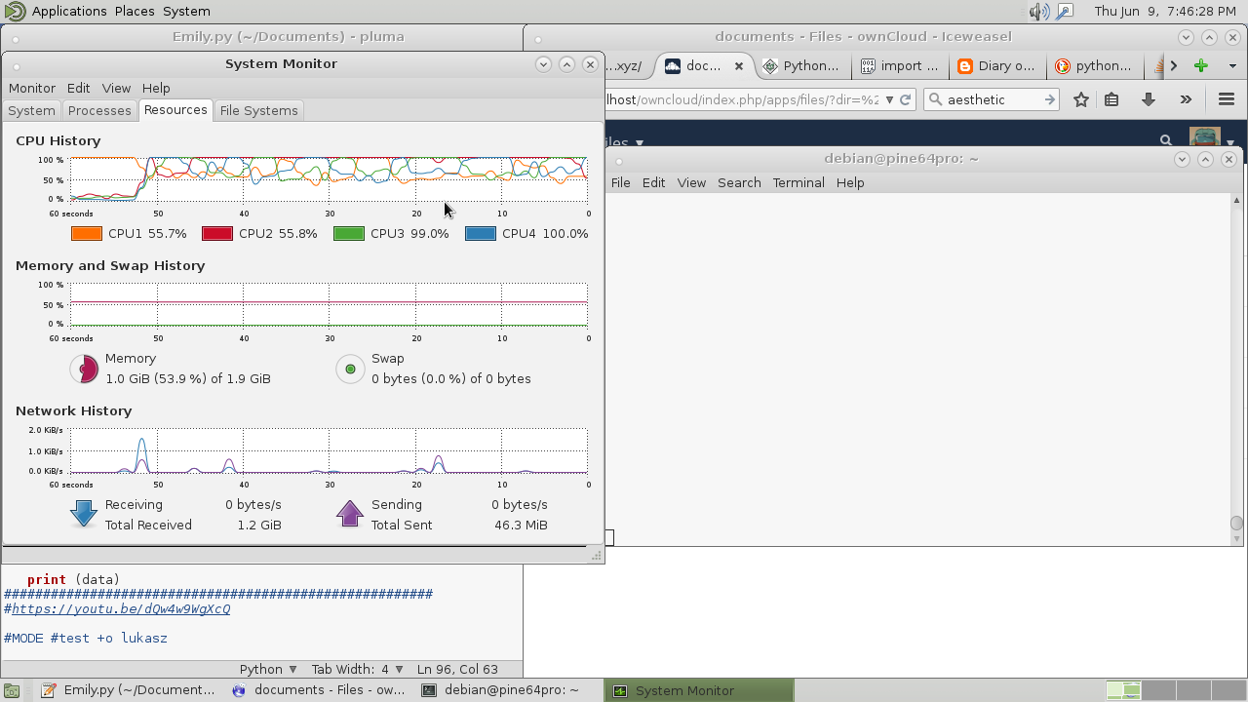Open System Monitor's Edit menu
This screenshot has height=702, width=1248.
(78, 88)
